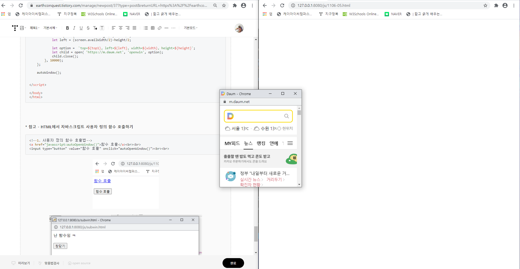
Task: Click the open source link at bottom
Action: pyautogui.click(x=79, y=263)
